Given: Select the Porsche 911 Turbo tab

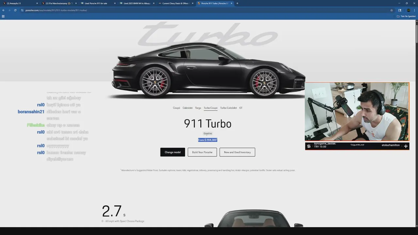Looking at the screenshot, I should [x=215, y=3].
